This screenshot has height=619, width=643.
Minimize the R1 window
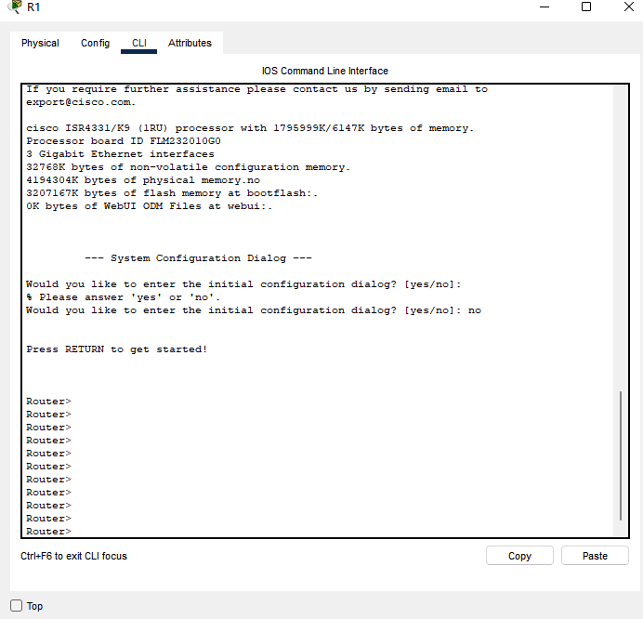[545, 7]
